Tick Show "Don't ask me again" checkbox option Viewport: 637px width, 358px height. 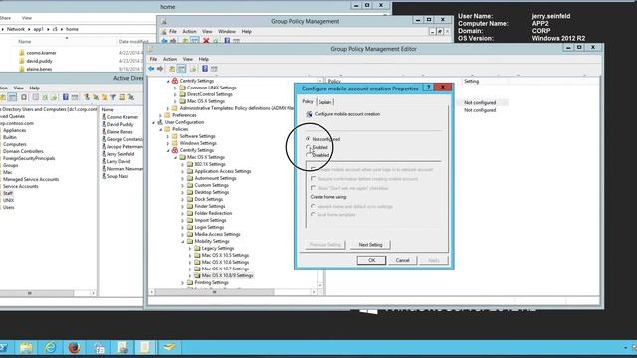click(313, 188)
